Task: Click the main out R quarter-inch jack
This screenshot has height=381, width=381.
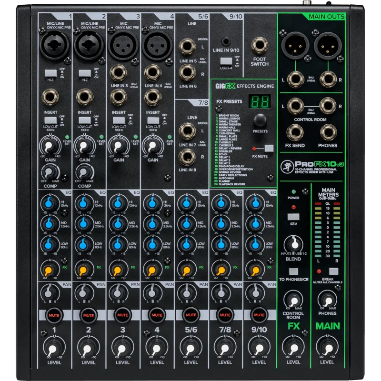Action: coord(328,79)
